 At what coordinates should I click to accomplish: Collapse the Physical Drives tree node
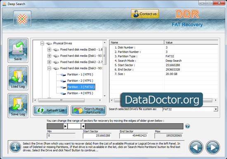click(42, 43)
